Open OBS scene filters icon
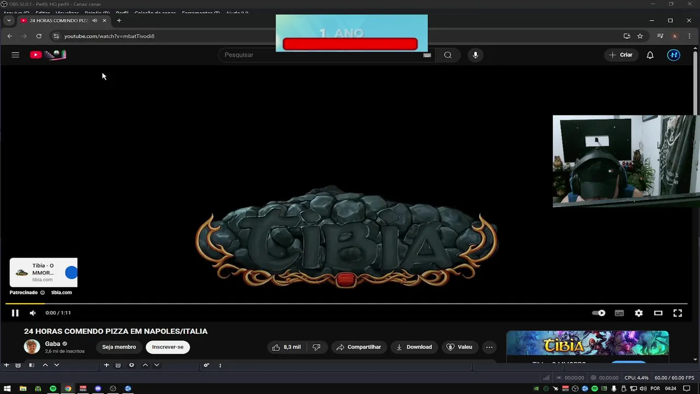This screenshot has height=394, width=700. click(31, 365)
